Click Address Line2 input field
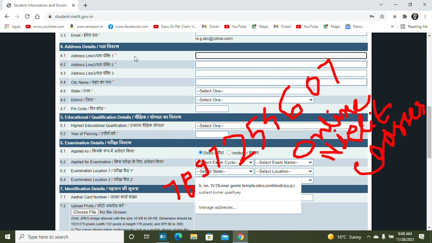The image size is (432, 243). click(x=281, y=64)
